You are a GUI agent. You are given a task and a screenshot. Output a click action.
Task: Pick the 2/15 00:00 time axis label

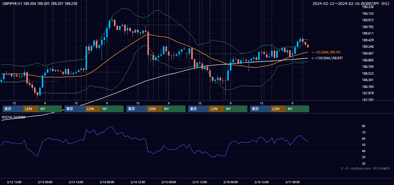(169, 182)
